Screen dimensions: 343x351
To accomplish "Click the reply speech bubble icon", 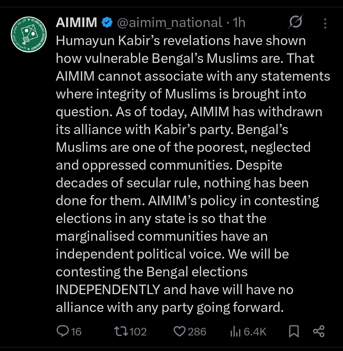I will tap(62, 331).
